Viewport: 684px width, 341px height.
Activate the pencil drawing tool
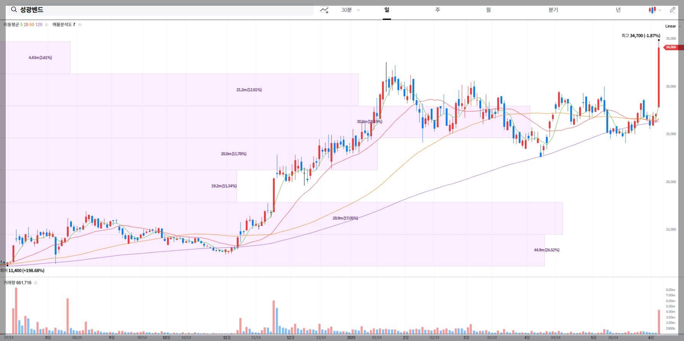(x=673, y=10)
